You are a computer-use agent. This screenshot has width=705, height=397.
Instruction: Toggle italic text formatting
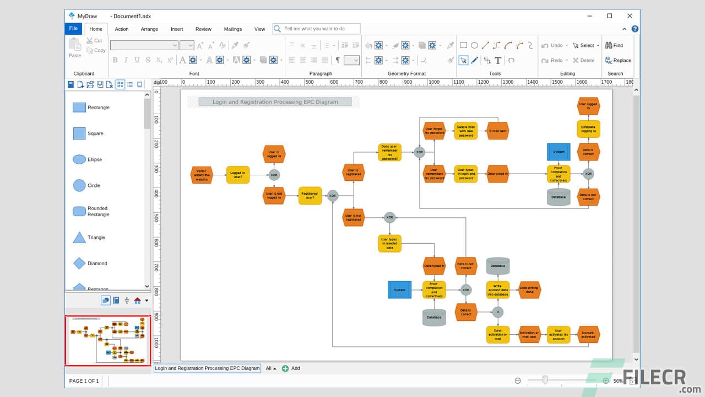pyautogui.click(x=126, y=60)
